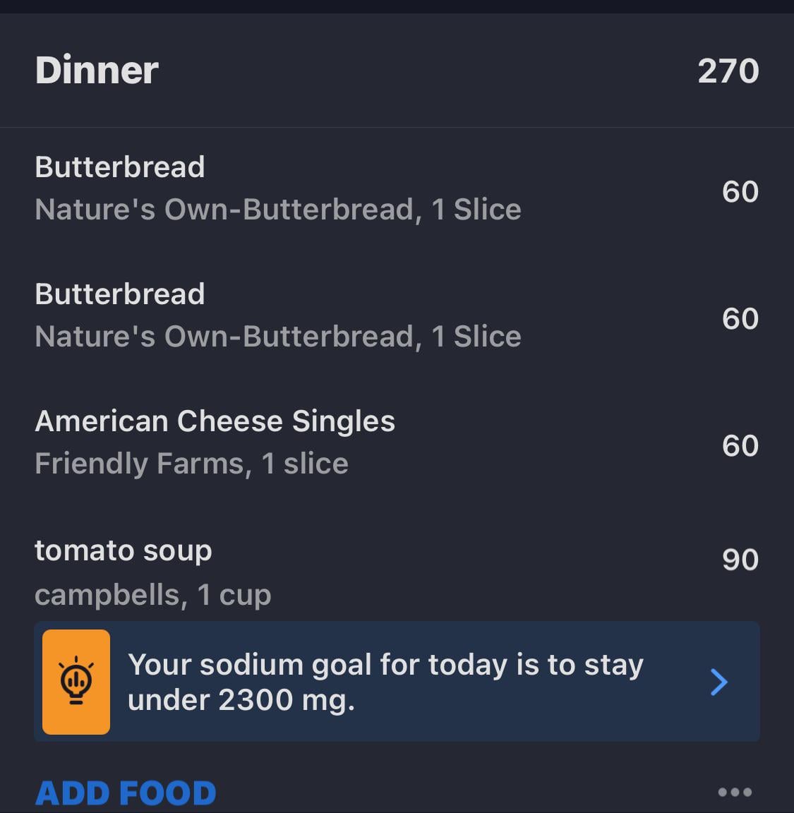Tap the Dinner section header

pyautogui.click(x=97, y=70)
